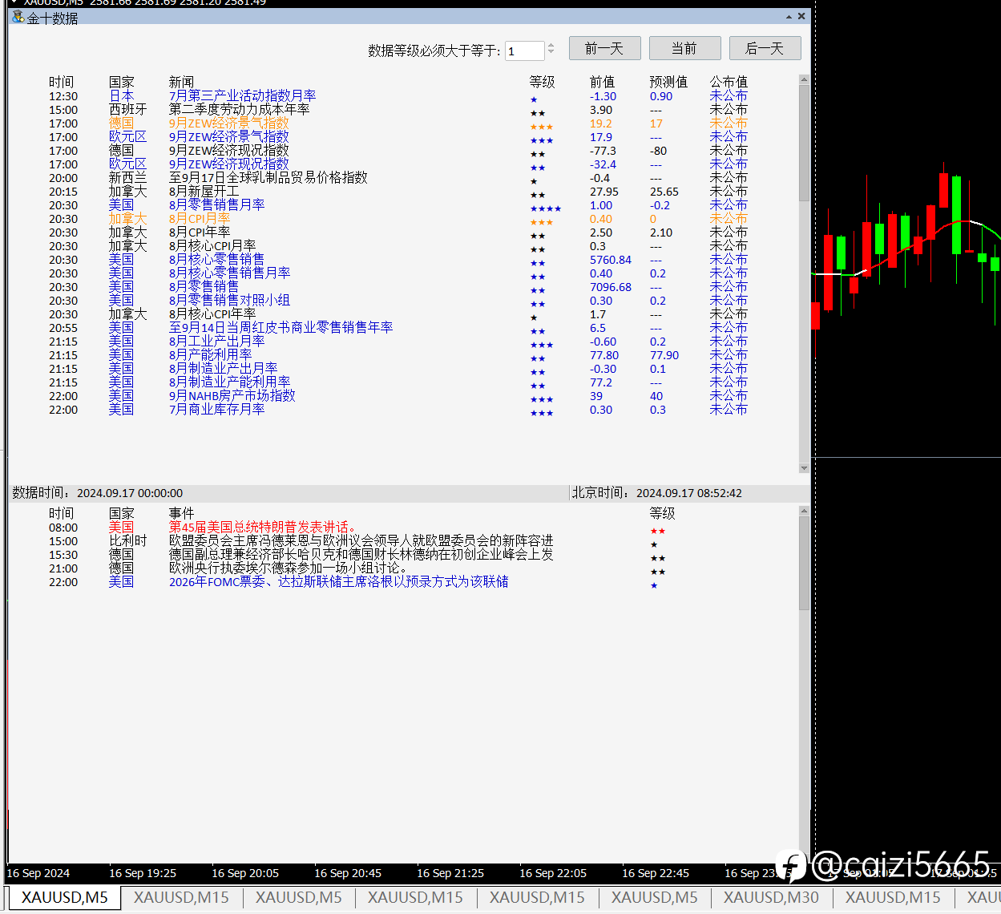The height and width of the screenshot is (914, 1001).
Task: Click the news list scrollbar up arrow
Action: [x=804, y=80]
